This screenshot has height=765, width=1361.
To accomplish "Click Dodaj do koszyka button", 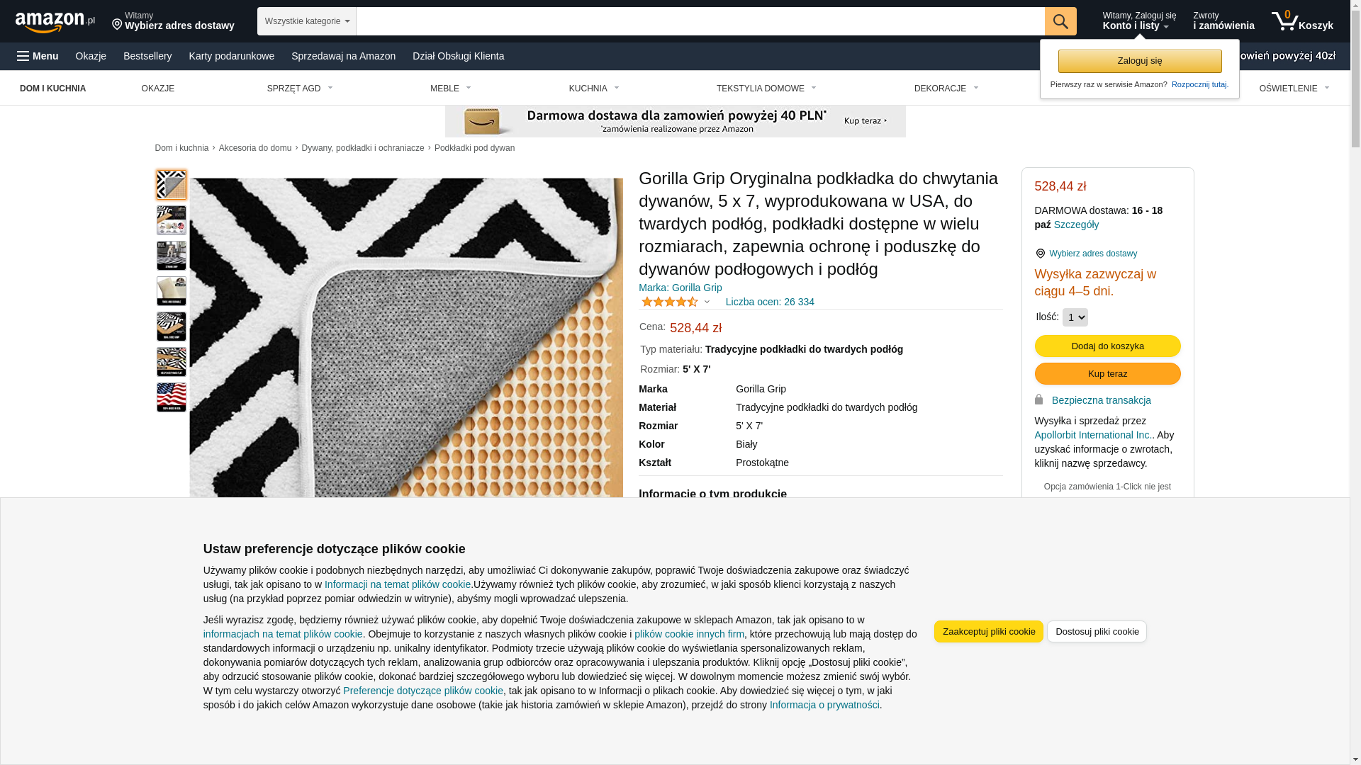I will tap(1107, 346).
